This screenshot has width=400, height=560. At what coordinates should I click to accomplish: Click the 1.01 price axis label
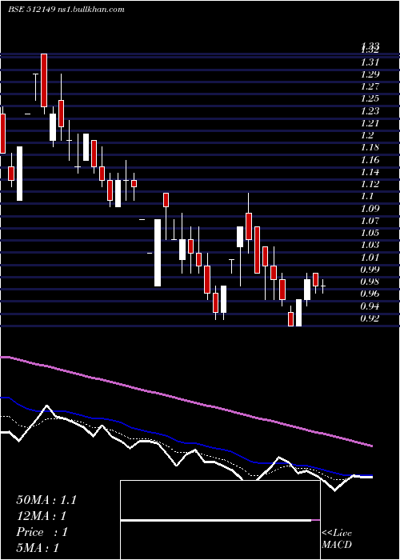click(x=370, y=257)
